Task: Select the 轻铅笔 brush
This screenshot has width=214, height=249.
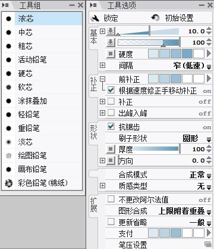Action: [42, 114]
